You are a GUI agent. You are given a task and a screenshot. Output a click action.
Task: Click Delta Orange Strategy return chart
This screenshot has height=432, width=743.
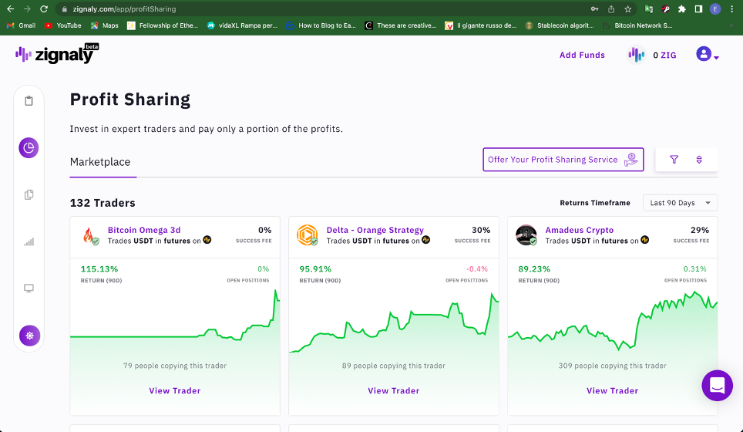[393, 322]
